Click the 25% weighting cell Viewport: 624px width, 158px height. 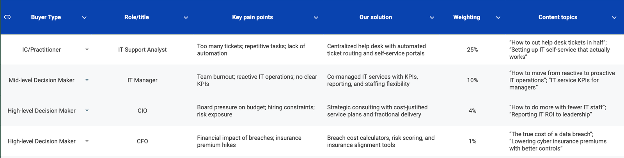tap(472, 50)
